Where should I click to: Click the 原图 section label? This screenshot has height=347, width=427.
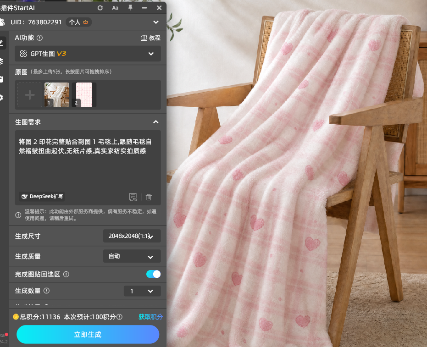21,72
